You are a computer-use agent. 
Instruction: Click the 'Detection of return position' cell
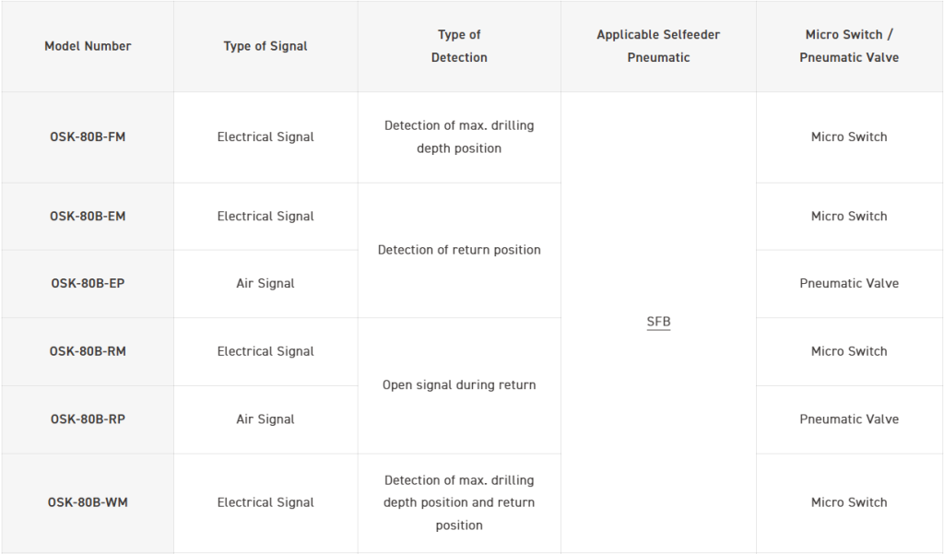[459, 250]
